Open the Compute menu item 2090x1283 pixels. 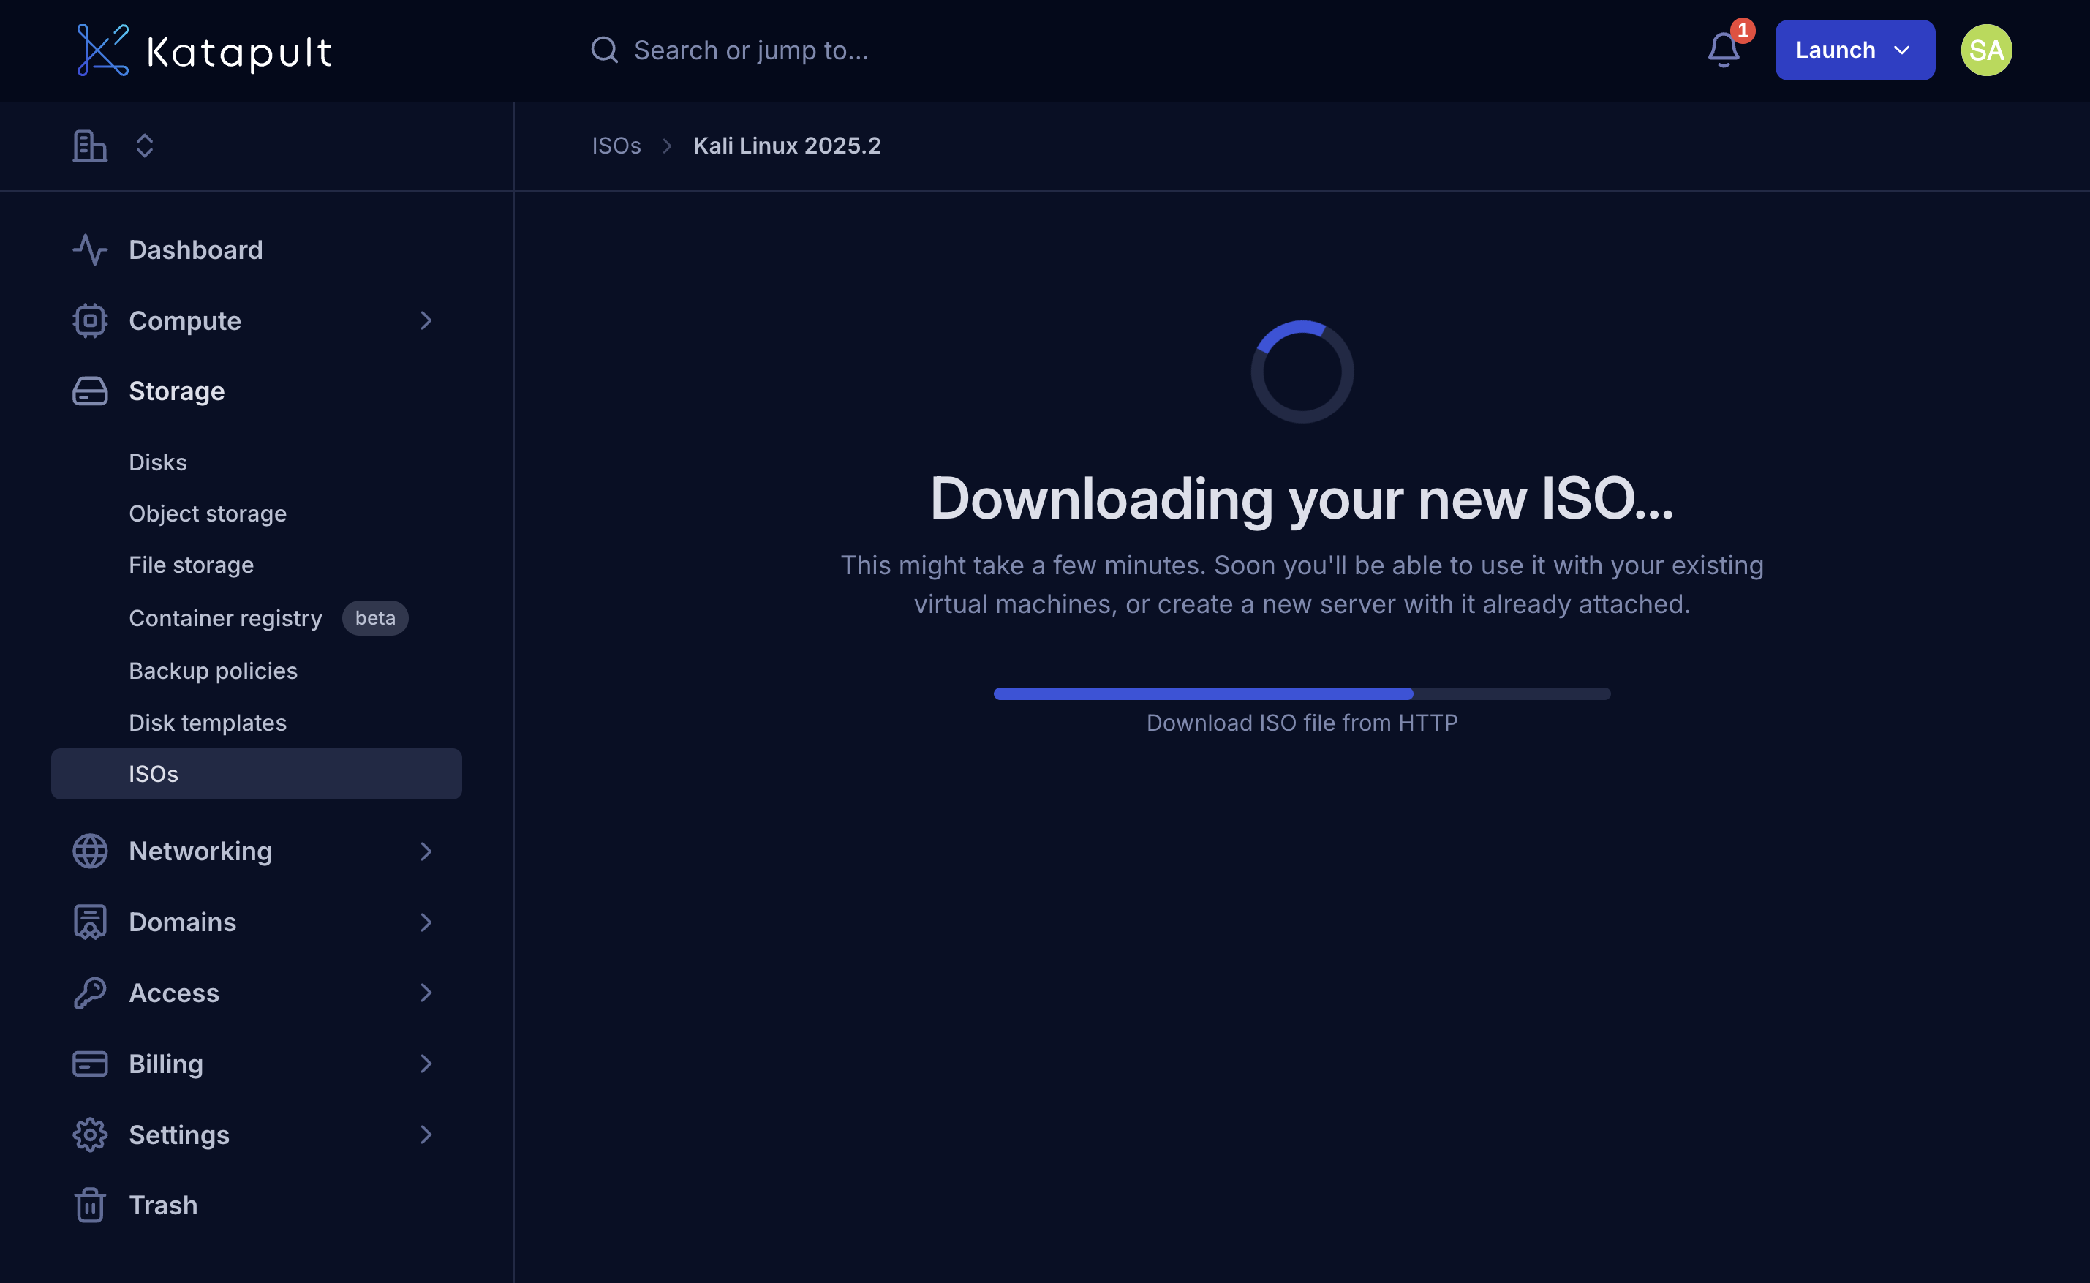click(x=185, y=320)
